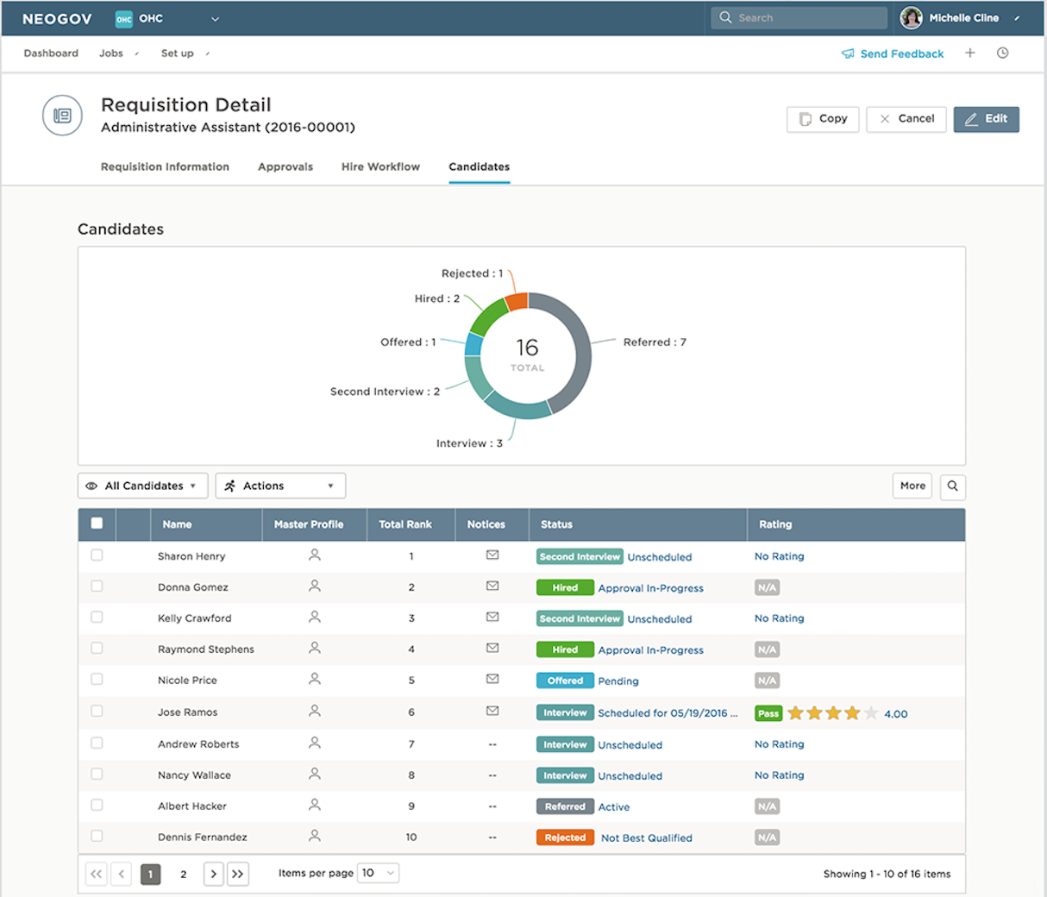The image size is (1047, 897).
Task: Go to the last page of candidates
Action: coord(238,874)
